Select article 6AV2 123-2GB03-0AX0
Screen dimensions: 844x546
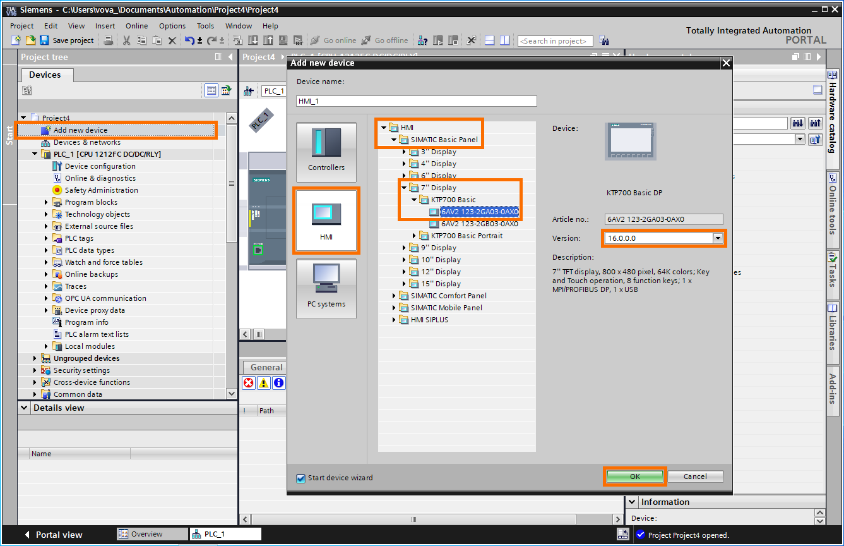coord(479,224)
